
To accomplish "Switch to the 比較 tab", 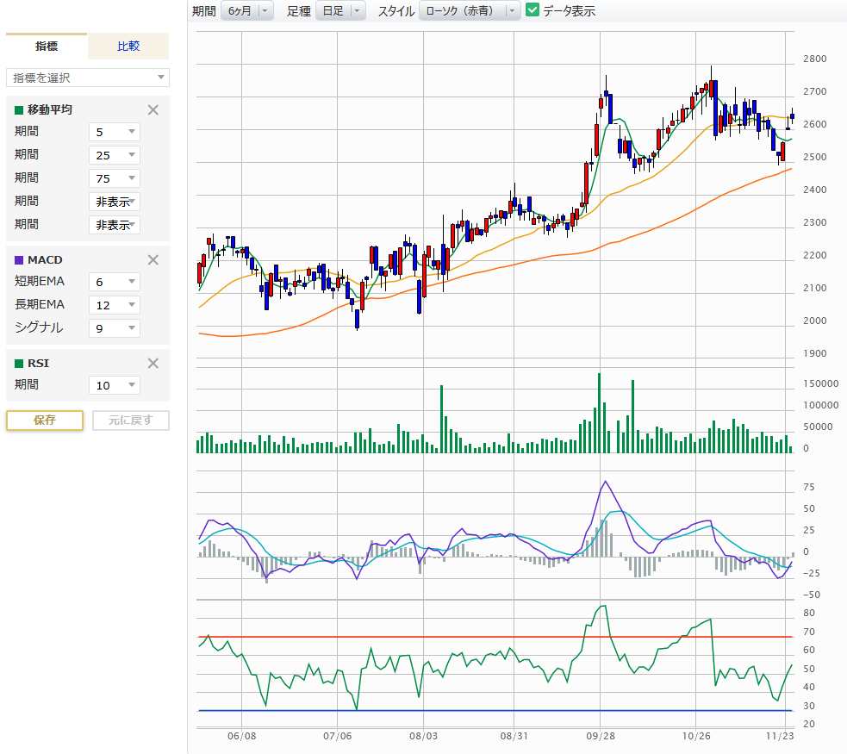I will coord(128,47).
